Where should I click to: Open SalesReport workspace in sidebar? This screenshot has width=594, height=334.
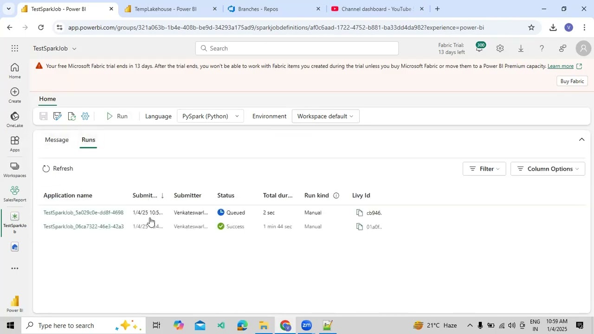[15, 194]
